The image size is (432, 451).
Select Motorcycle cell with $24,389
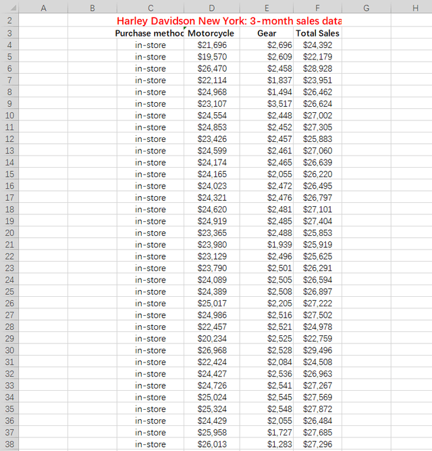pos(212,291)
